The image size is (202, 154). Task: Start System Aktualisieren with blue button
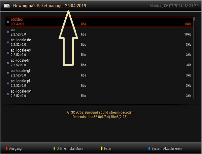coord(166,148)
